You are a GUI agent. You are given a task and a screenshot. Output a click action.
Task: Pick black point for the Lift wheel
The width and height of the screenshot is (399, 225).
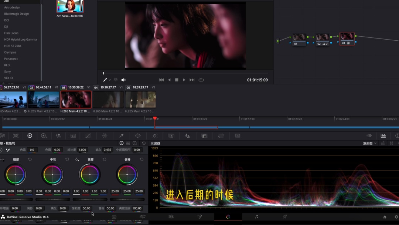point(2,159)
